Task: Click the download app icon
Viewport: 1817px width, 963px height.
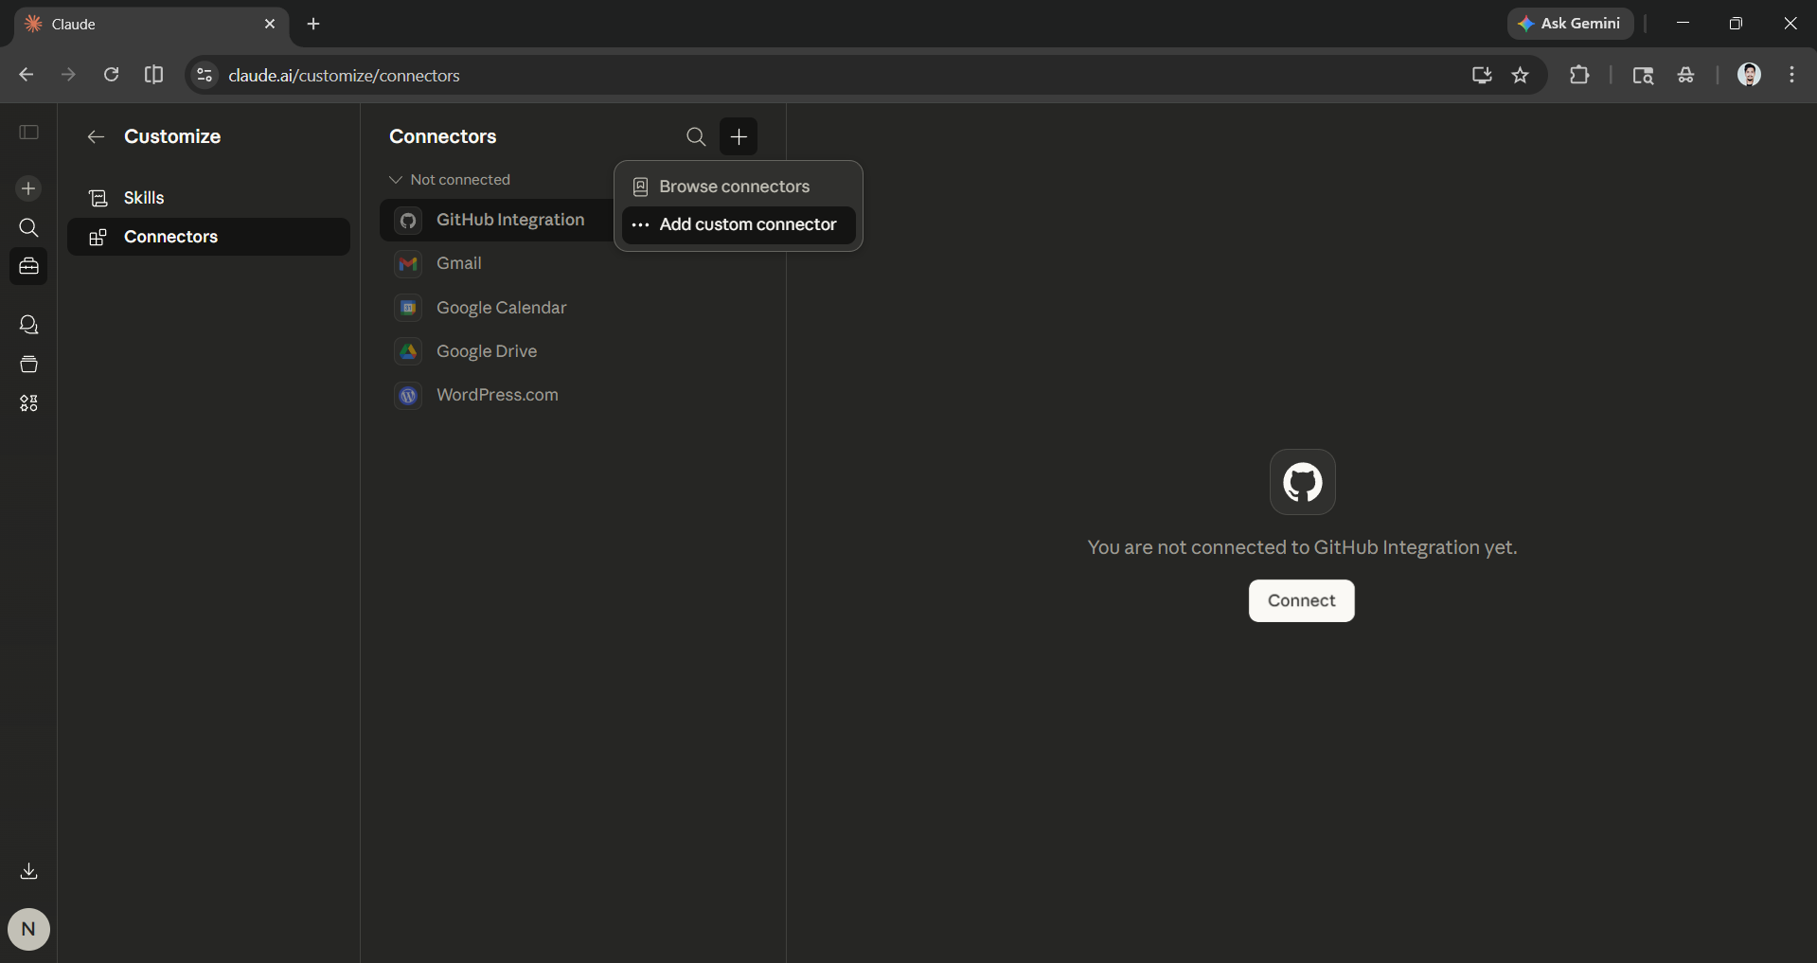Action: tap(28, 871)
